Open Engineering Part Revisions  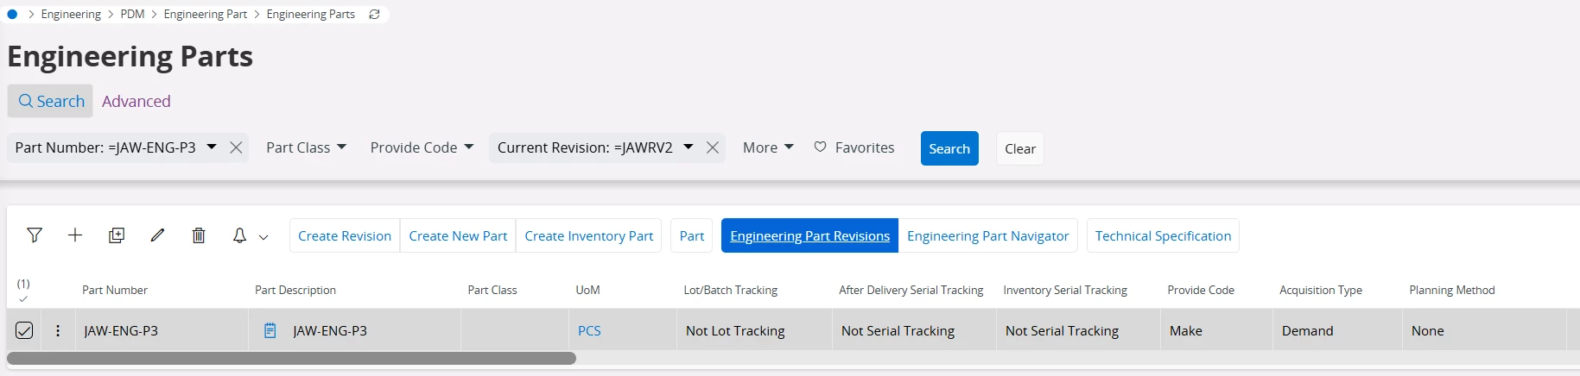point(809,235)
